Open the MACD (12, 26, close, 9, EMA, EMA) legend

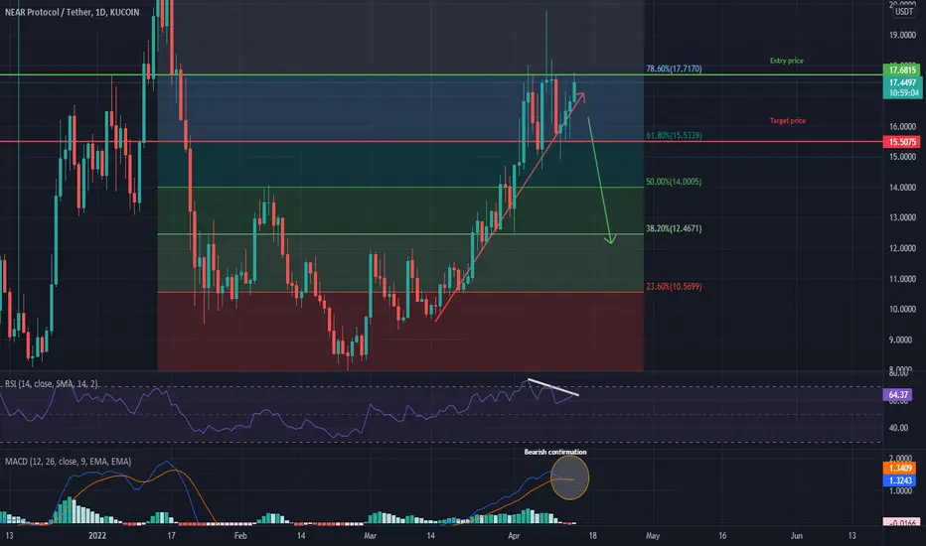pyautogui.click(x=68, y=461)
